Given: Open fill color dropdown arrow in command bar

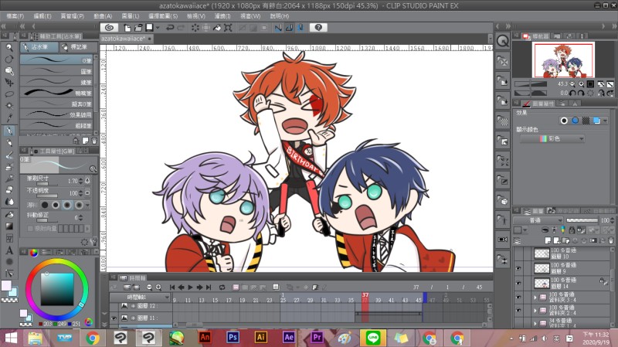Looking at the screenshot, I should point(158,28).
